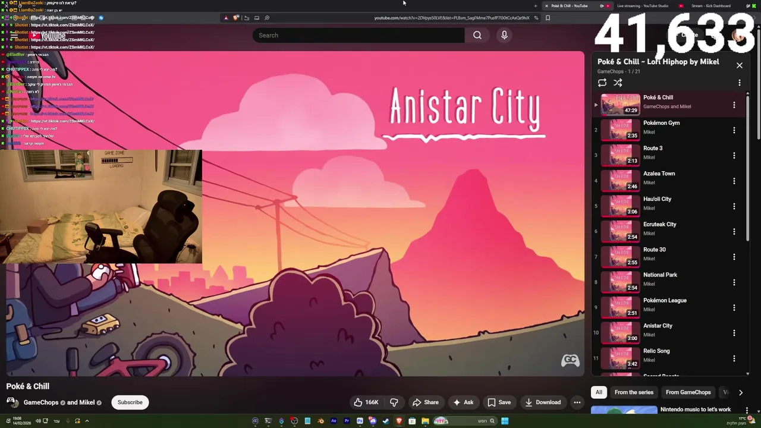Screen dimensions: 761x428
Task: Open three-dot menu for Pokémon Gym
Action: [734, 130]
